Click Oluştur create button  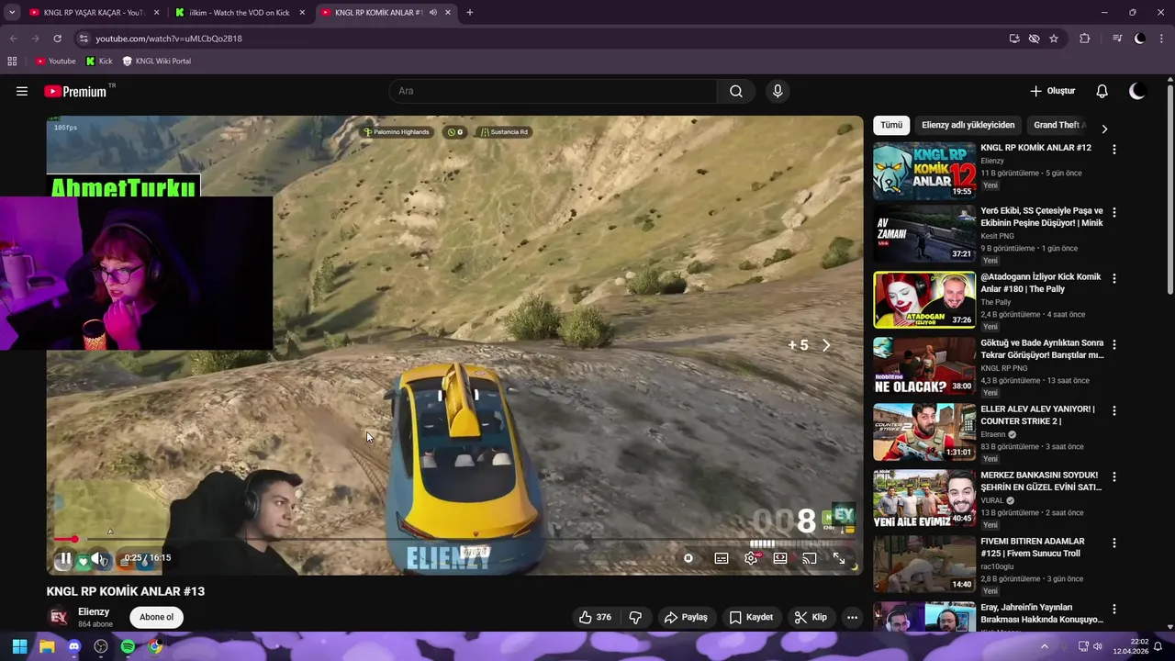pyautogui.click(x=1052, y=91)
